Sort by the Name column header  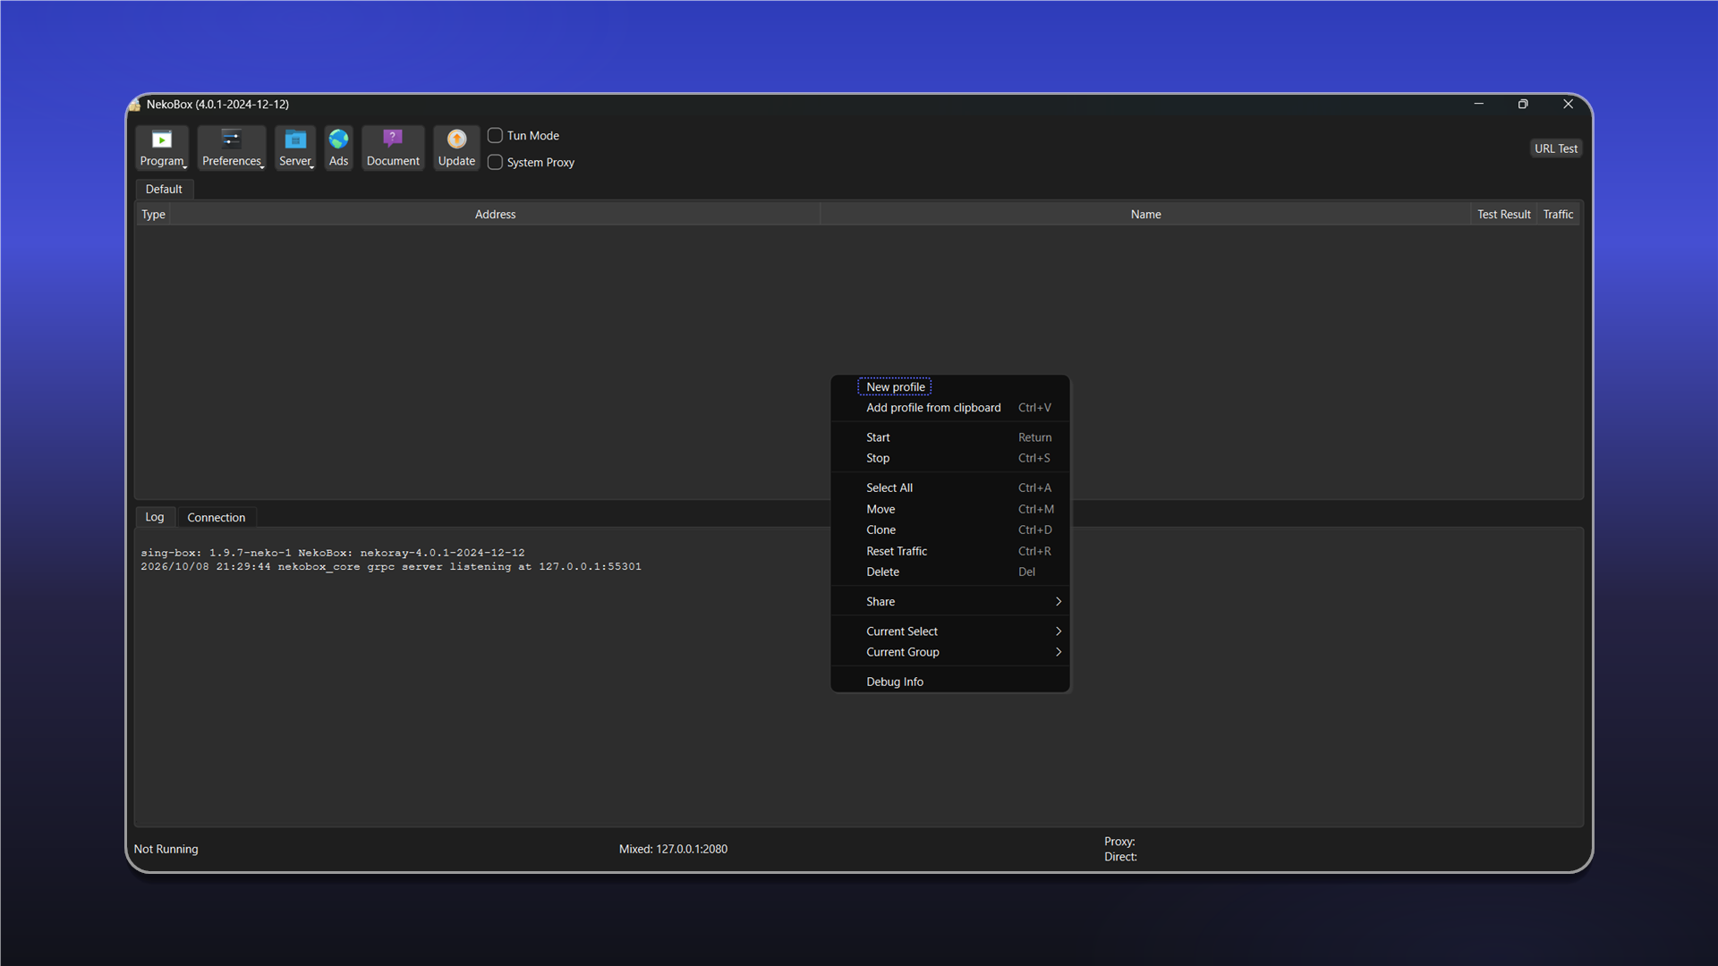(x=1145, y=215)
